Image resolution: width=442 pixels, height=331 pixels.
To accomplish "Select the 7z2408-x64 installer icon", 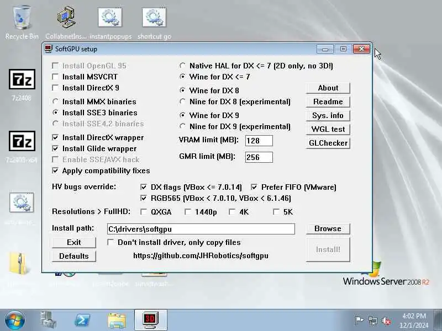I will [22, 146].
